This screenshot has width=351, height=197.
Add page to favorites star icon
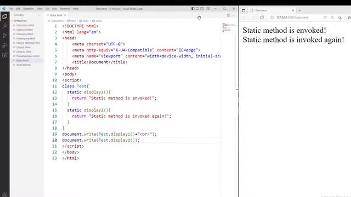(340, 18)
